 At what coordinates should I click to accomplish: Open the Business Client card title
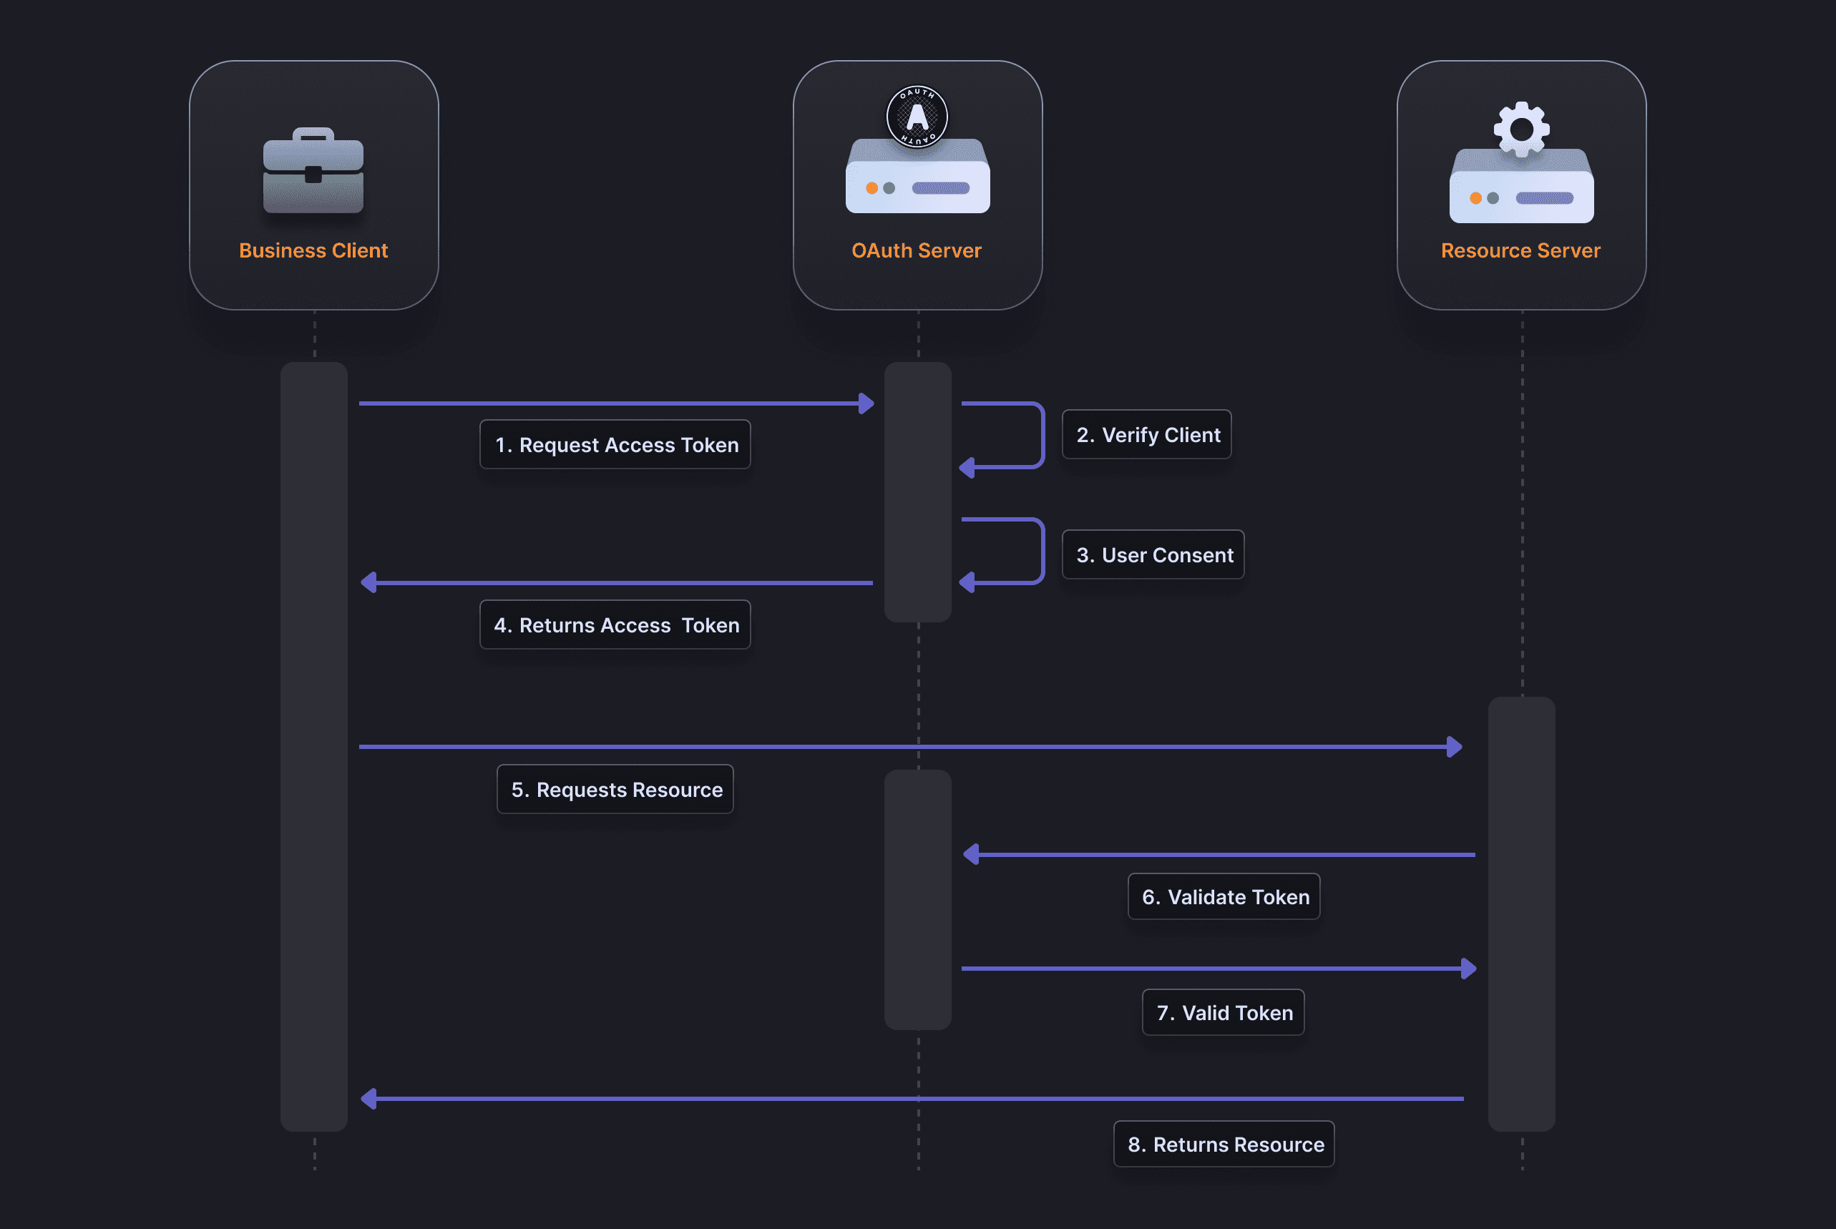point(313,250)
